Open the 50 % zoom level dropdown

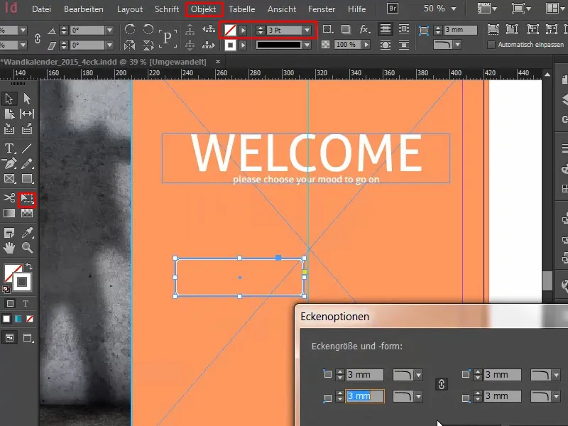(x=454, y=9)
